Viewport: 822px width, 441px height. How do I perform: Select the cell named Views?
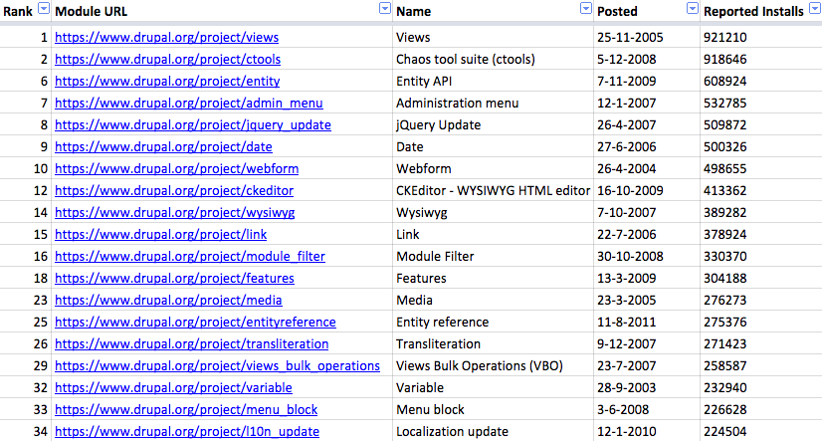coord(493,37)
